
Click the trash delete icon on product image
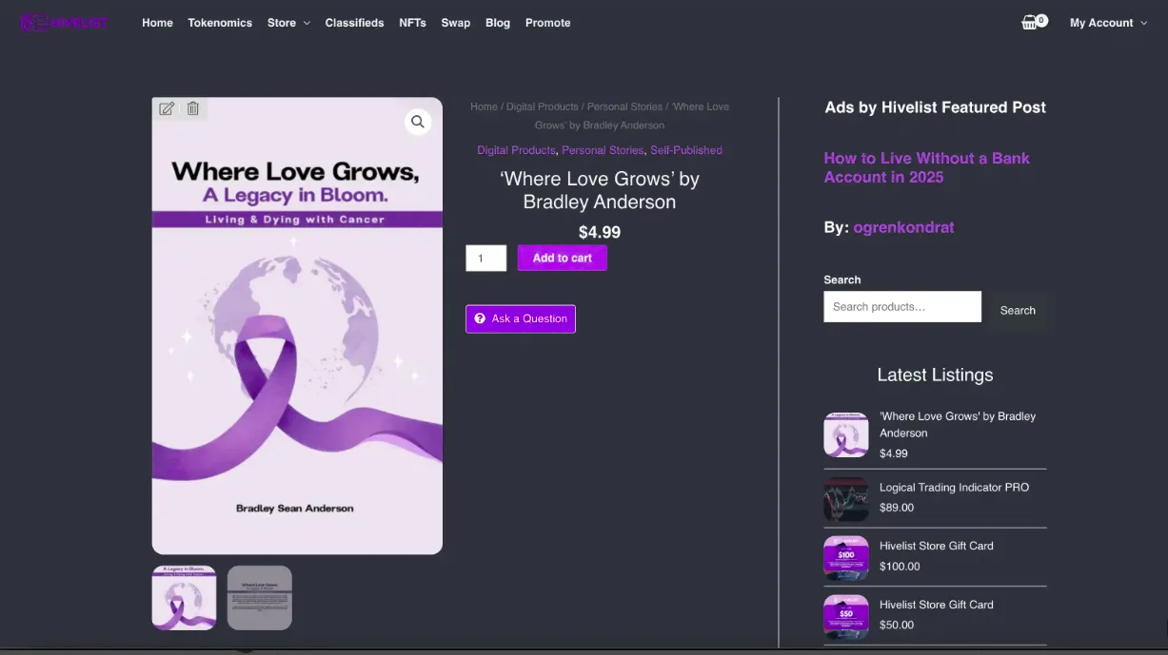193,108
